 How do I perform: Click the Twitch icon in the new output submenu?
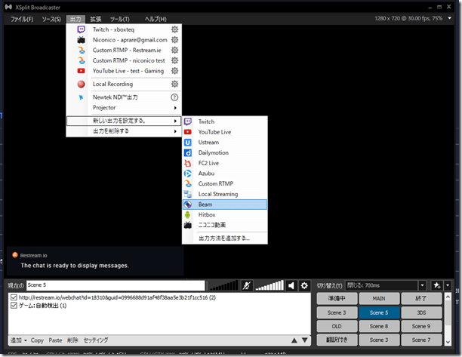point(188,122)
